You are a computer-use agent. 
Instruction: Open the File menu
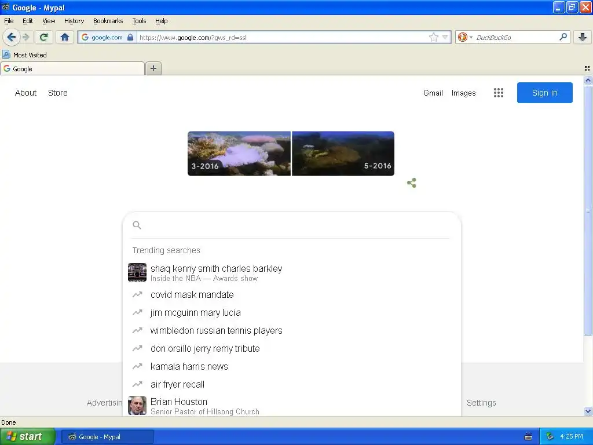9,21
